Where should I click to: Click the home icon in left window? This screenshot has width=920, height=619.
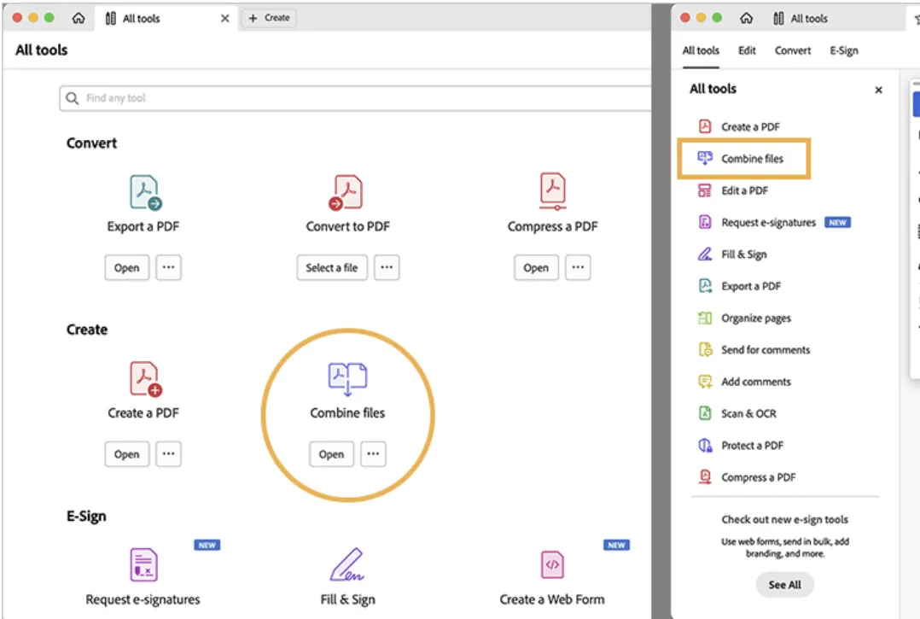[x=78, y=18]
